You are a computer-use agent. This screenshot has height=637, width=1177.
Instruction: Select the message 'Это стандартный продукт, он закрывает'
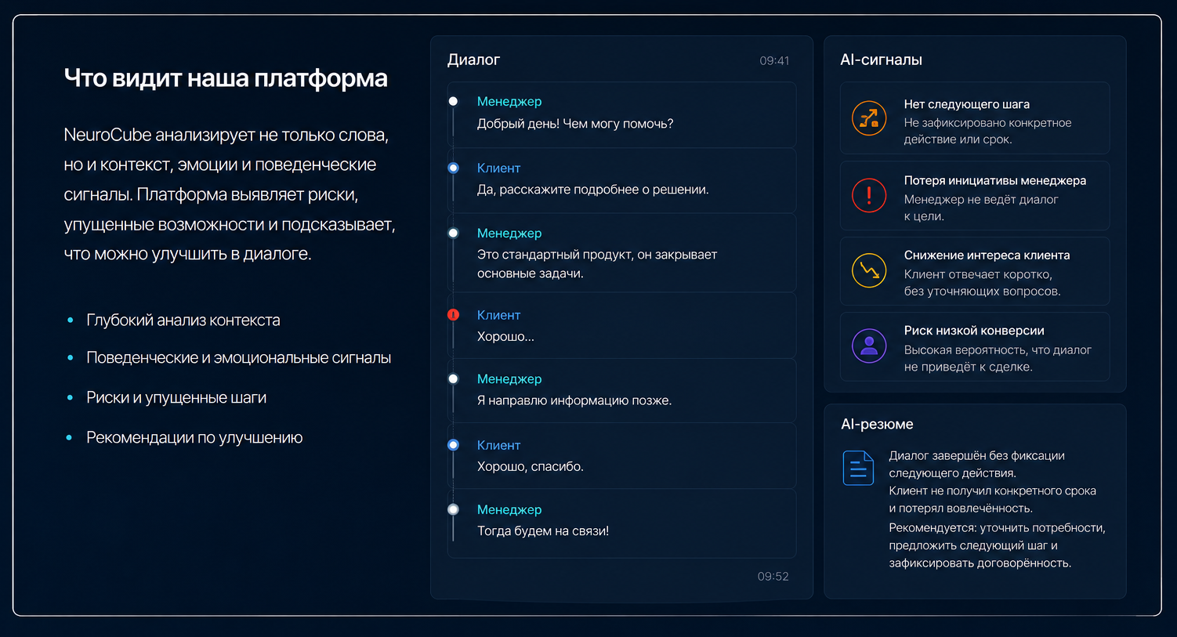(597, 255)
